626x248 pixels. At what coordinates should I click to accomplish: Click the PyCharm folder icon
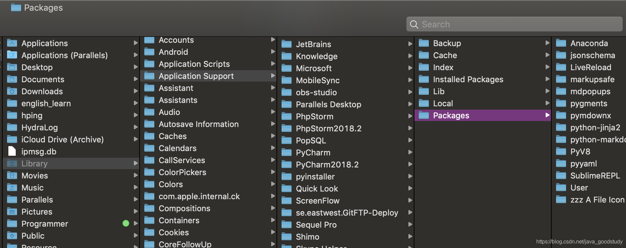(x=287, y=152)
